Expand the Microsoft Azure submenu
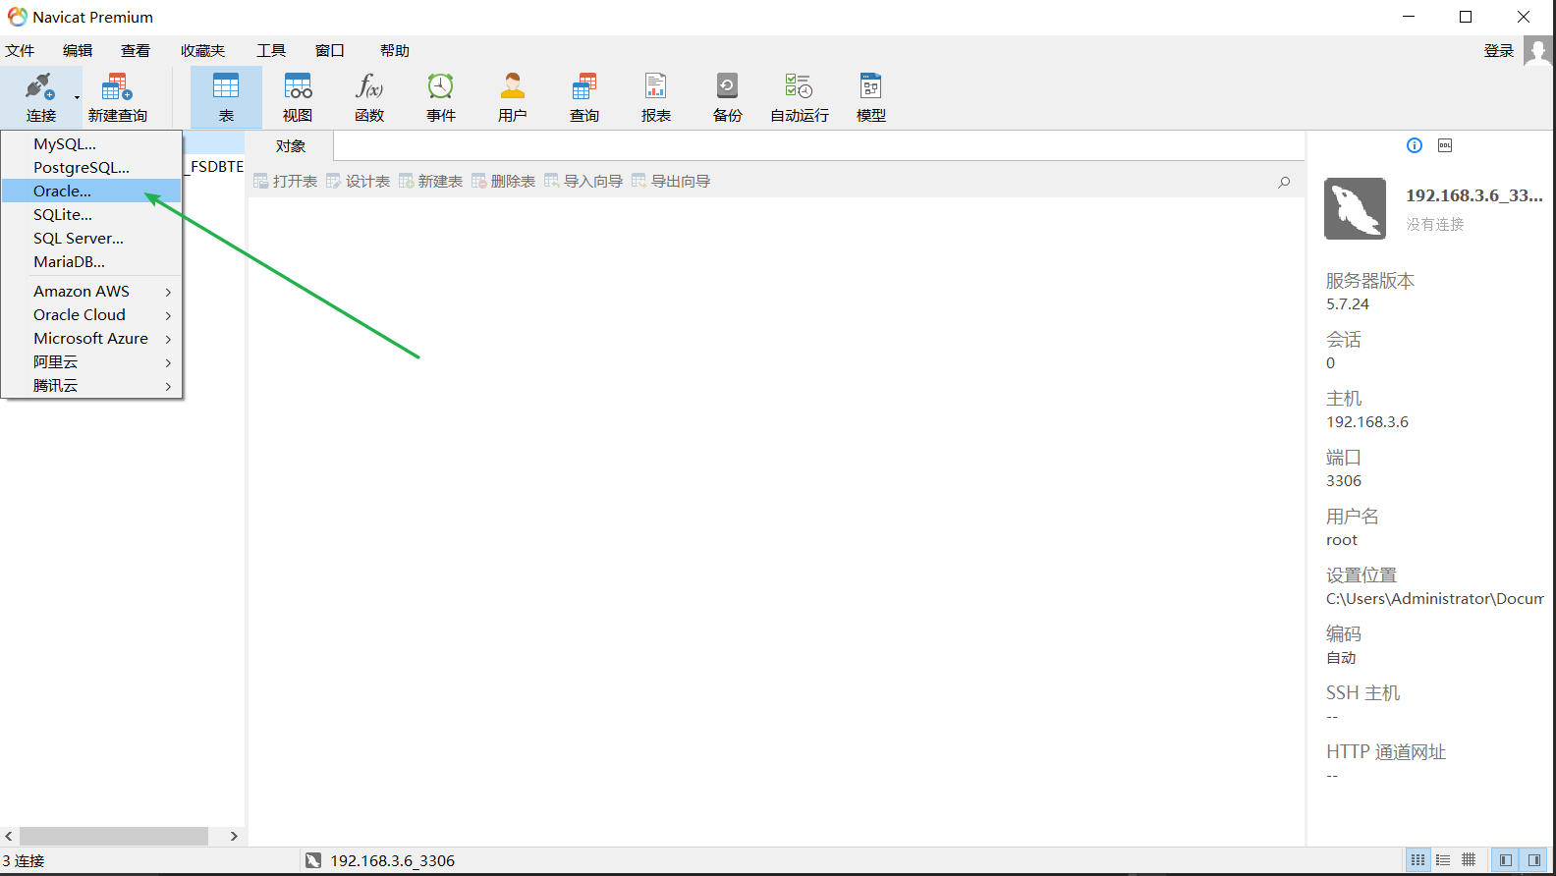 click(91, 339)
